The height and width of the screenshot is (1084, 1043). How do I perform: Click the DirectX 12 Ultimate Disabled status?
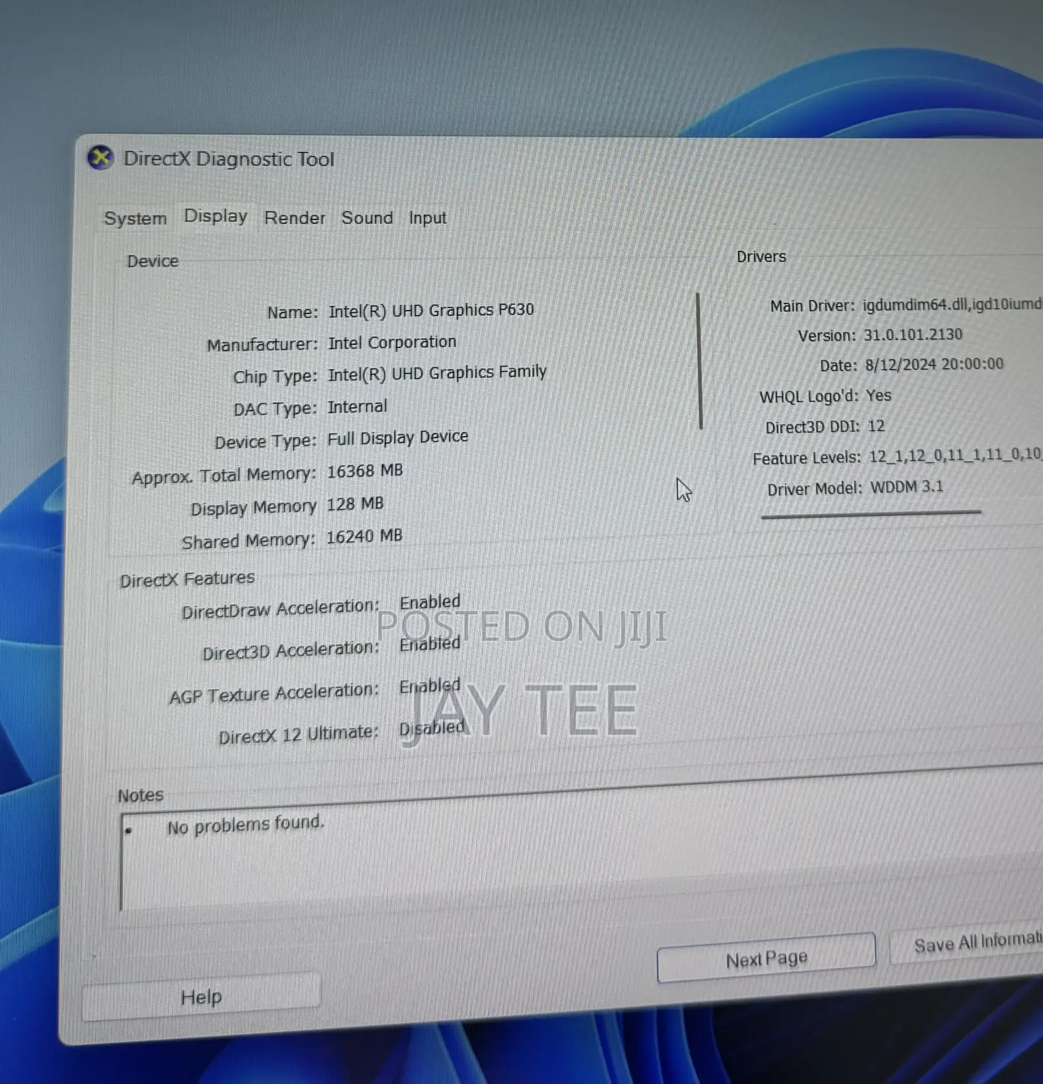click(432, 728)
